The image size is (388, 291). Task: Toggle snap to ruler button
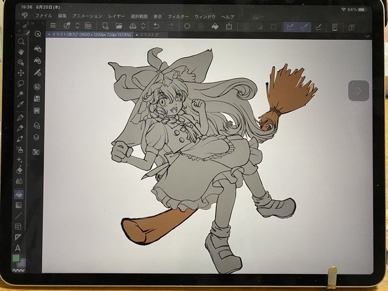coord(290,27)
